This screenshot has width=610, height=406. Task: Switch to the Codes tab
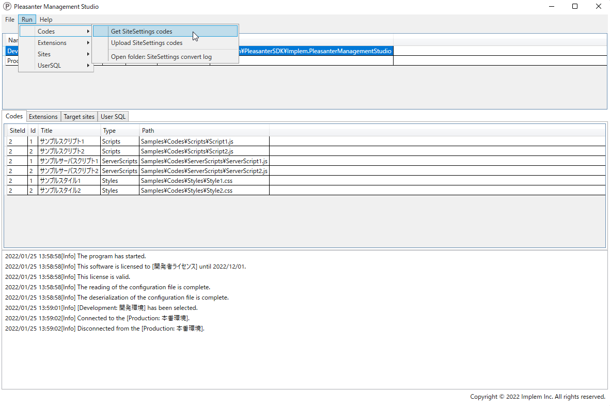pos(14,116)
